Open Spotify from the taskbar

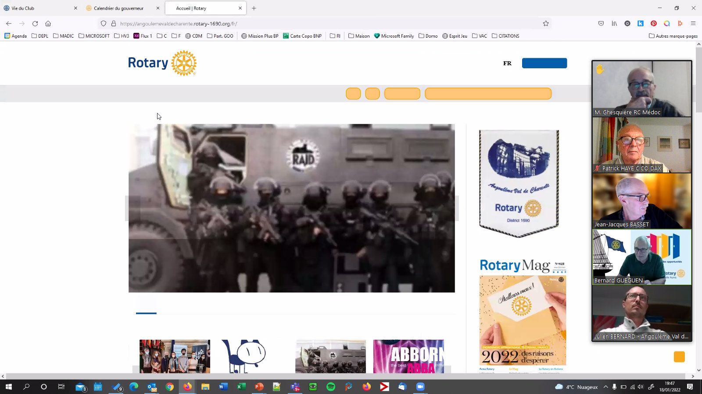tap(331, 387)
